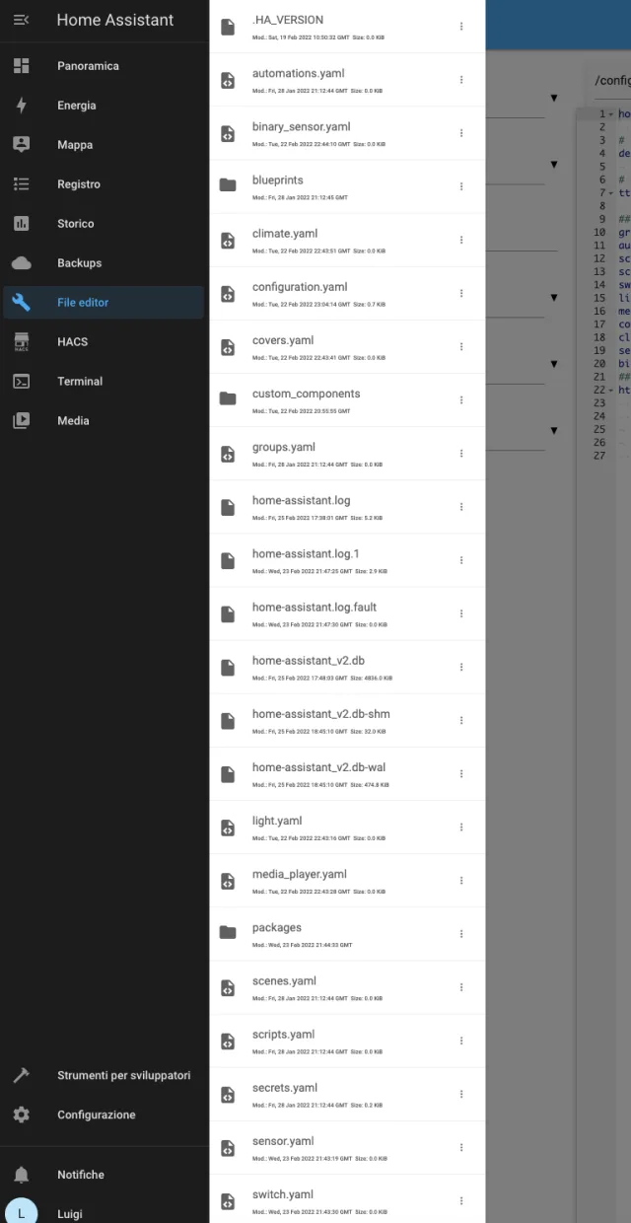Open home-assistant.log.1 file
Screen dimensions: 631x1223
pyautogui.click(x=347, y=559)
